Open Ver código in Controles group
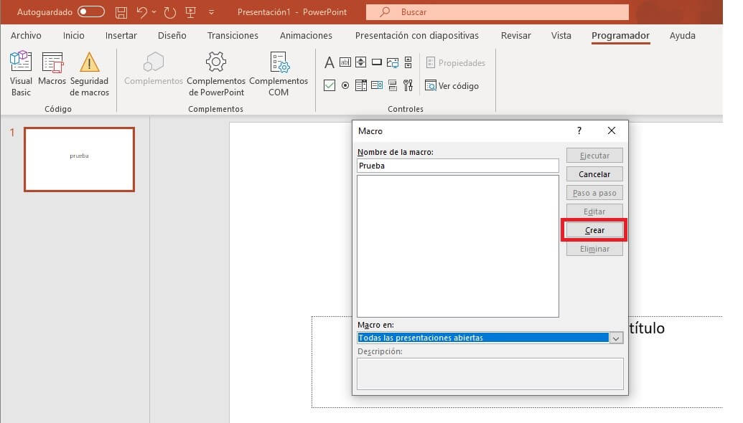 click(455, 85)
